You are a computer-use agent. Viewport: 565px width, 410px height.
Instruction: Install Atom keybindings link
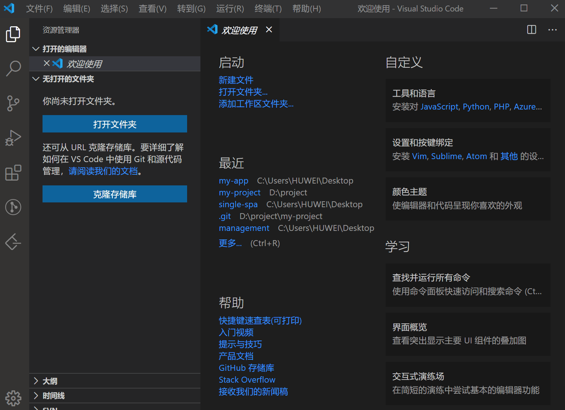coord(477,156)
